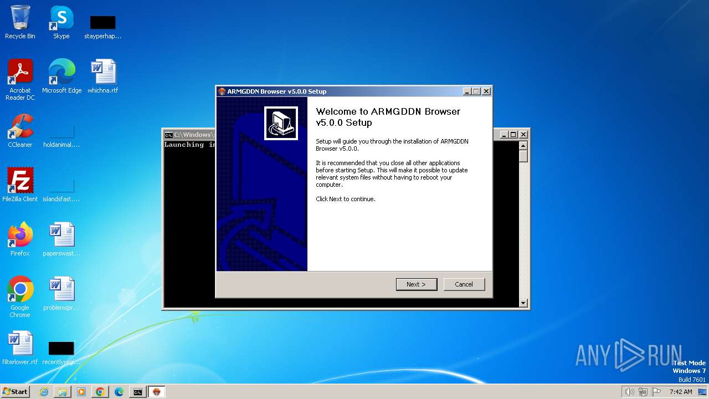Launch FileZilla Client shortcut

tap(20, 185)
